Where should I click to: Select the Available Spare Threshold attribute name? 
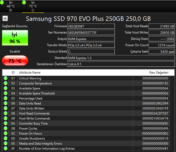point(37,93)
